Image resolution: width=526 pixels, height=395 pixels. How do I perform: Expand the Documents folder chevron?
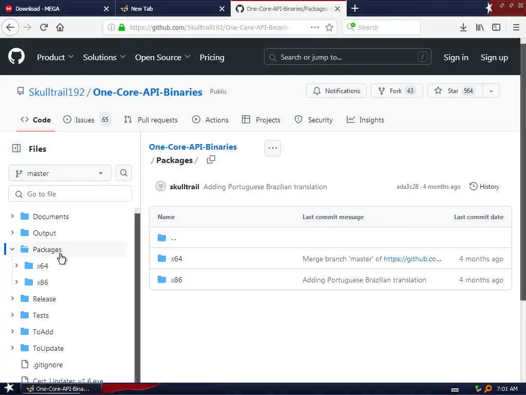click(12, 216)
